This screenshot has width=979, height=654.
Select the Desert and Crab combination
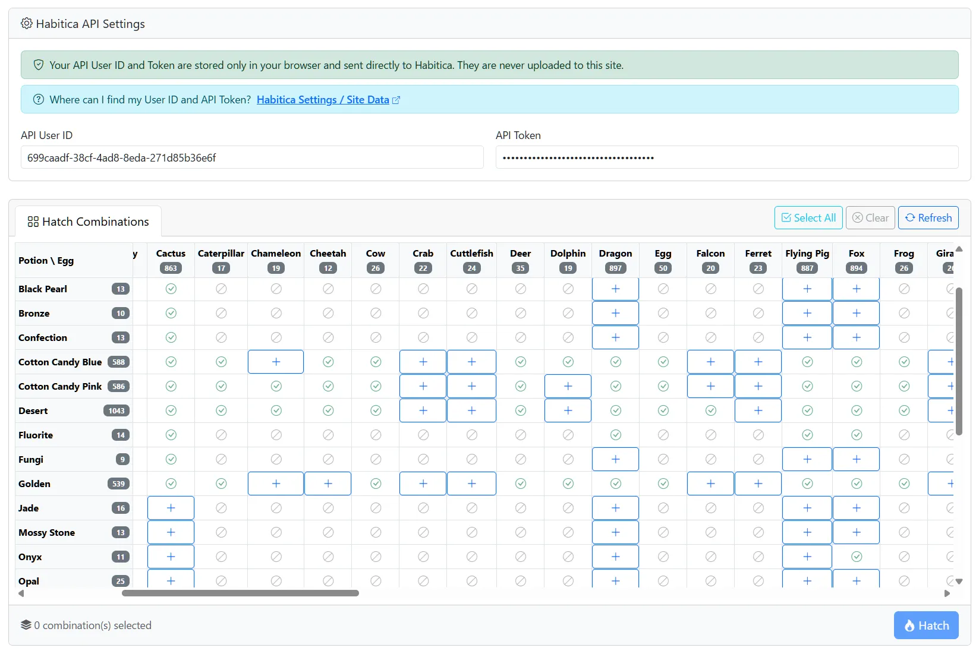423,410
